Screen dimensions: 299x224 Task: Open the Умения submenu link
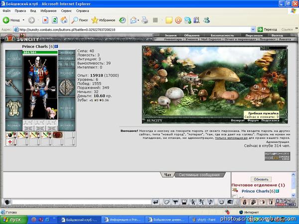pyautogui.click(x=191, y=39)
